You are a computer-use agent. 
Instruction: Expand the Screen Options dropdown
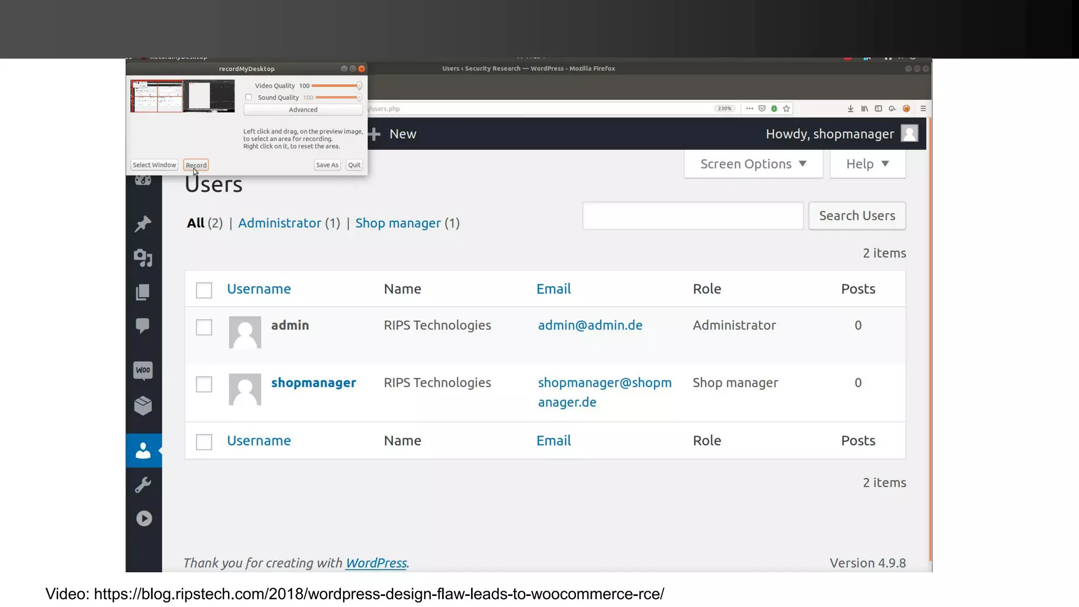coord(753,164)
